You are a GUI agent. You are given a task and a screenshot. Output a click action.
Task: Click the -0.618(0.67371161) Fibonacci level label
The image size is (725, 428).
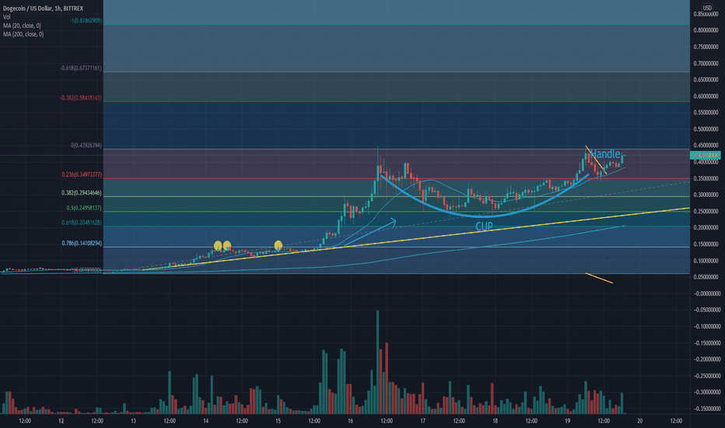coord(81,68)
